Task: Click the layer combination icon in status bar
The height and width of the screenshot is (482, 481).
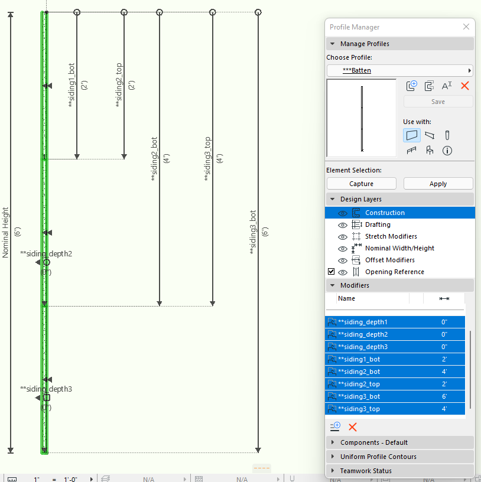Action: (106, 478)
